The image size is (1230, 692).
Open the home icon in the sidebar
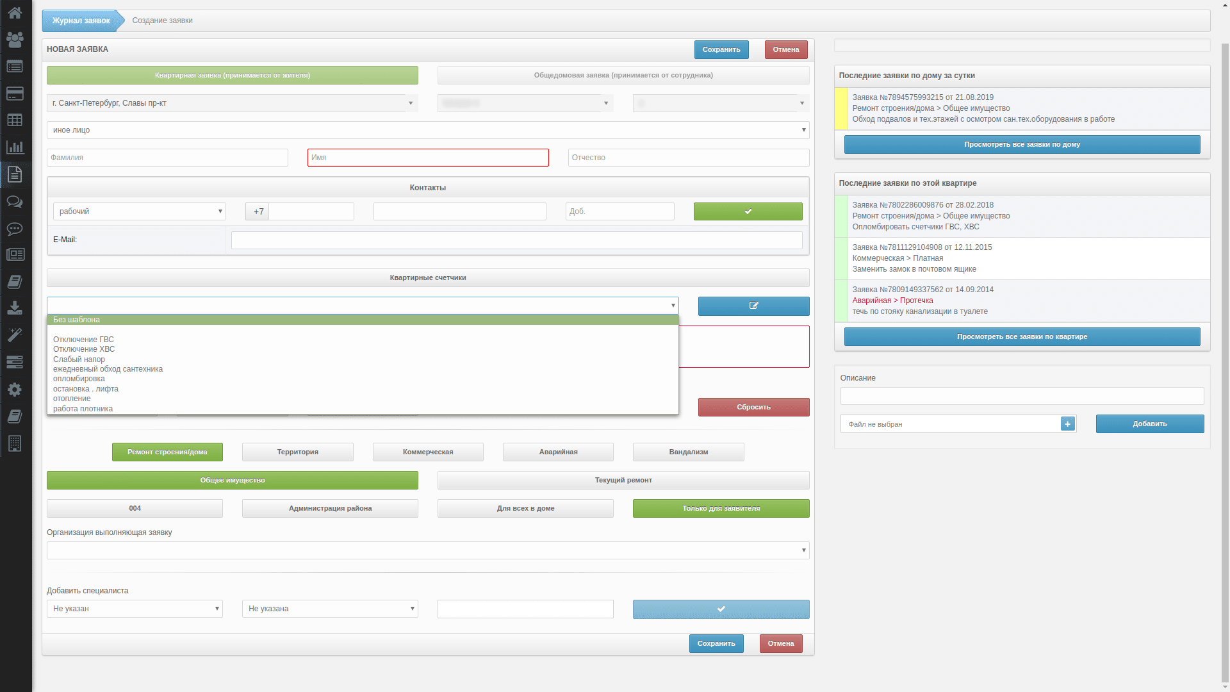coord(15,13)
